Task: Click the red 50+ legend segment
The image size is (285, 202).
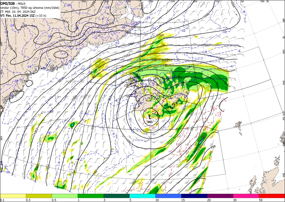Action: 272,196
